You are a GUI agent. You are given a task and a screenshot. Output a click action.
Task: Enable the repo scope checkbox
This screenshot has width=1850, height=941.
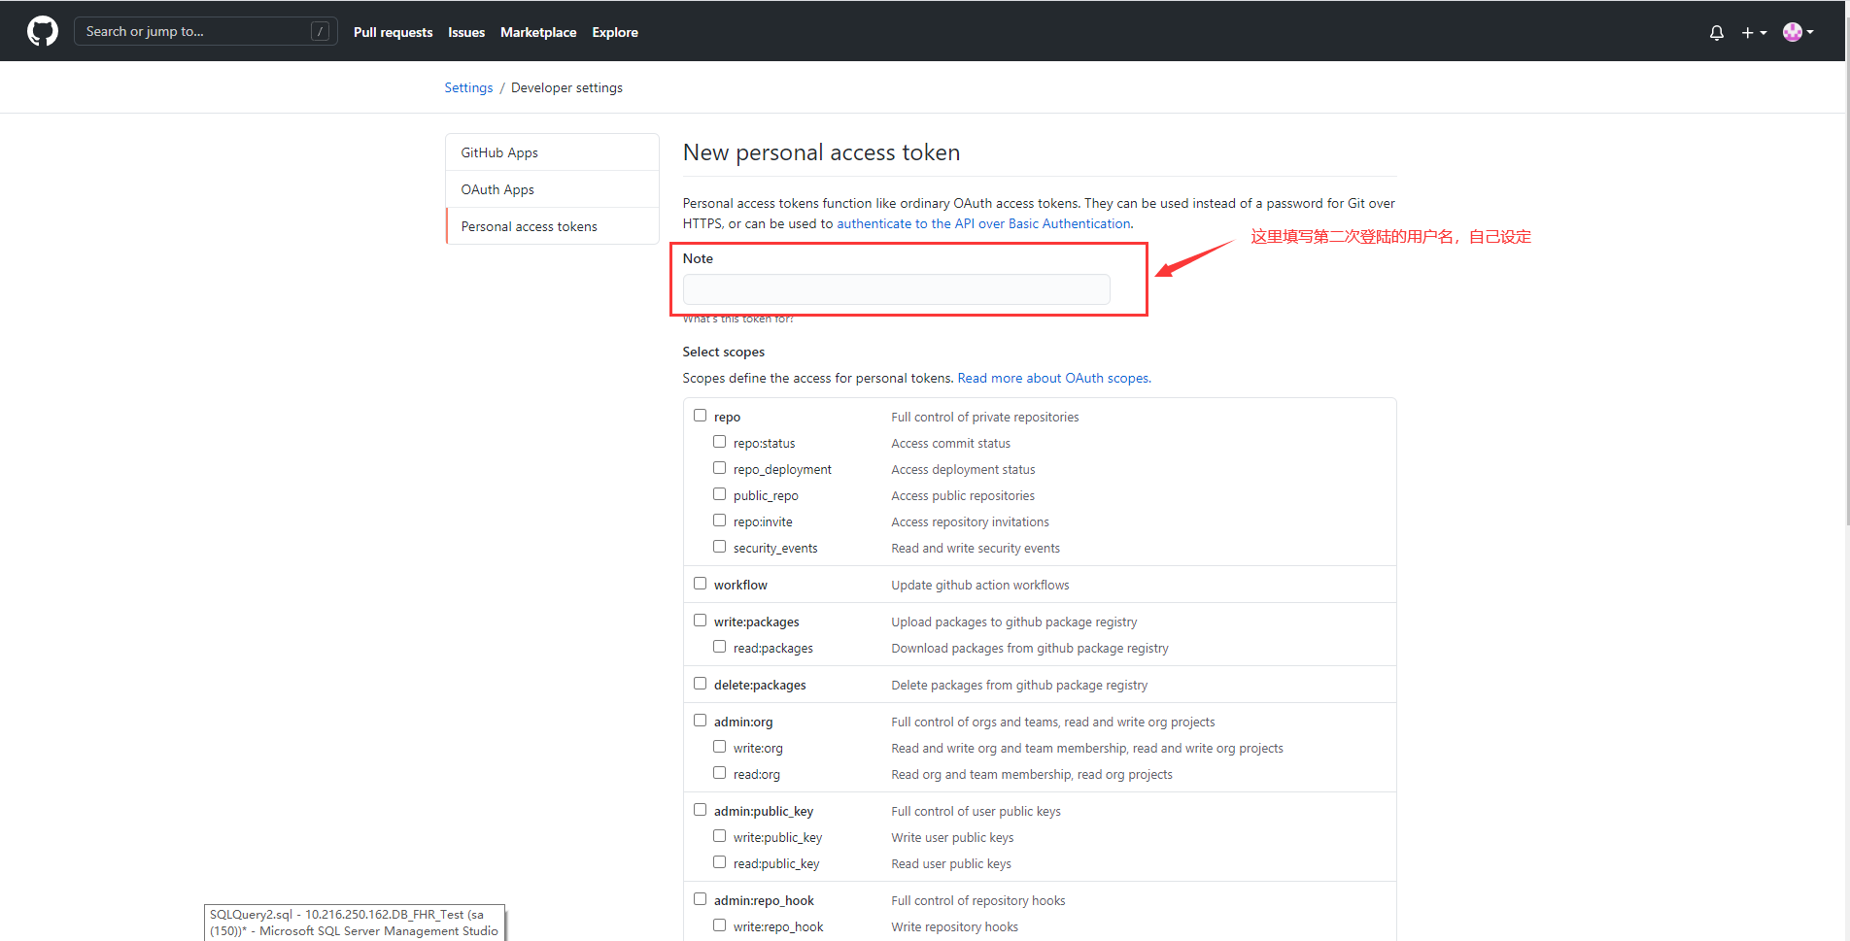tap(700, 416)
